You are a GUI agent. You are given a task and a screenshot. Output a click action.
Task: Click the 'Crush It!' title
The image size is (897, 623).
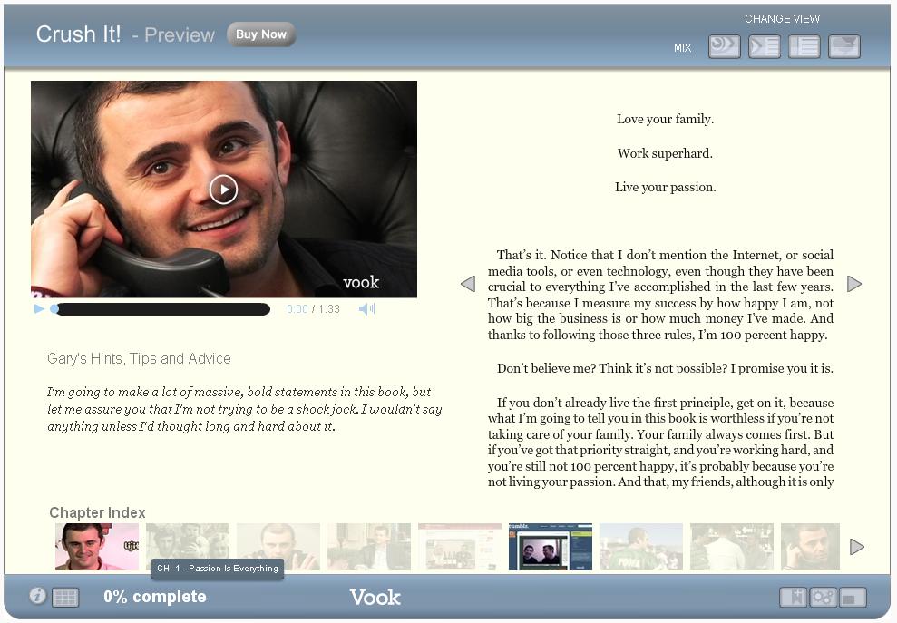78,34
